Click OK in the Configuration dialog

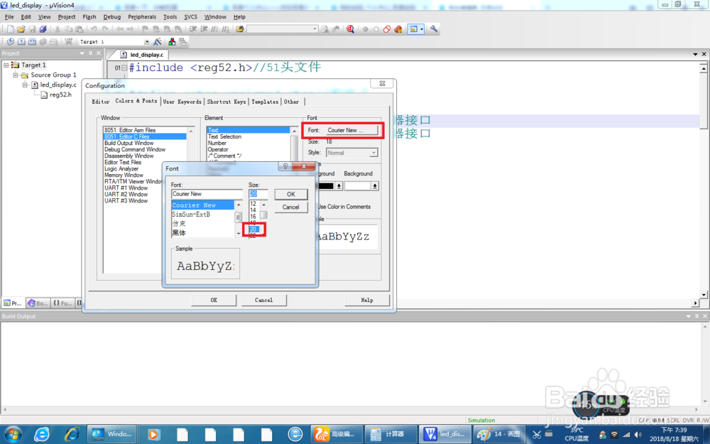pyautogui.click(x=214, y=300)
